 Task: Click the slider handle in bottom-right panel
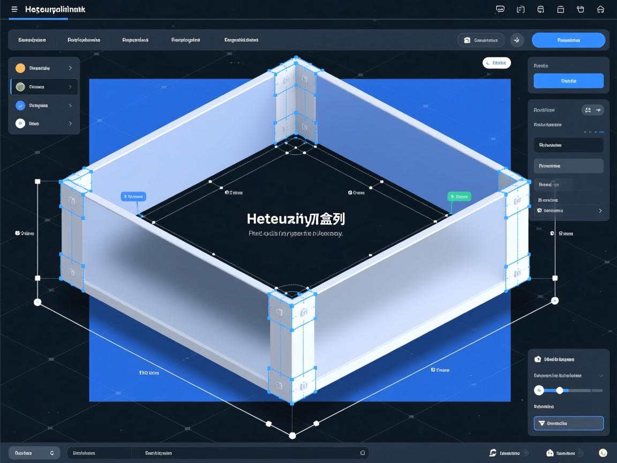560,390
